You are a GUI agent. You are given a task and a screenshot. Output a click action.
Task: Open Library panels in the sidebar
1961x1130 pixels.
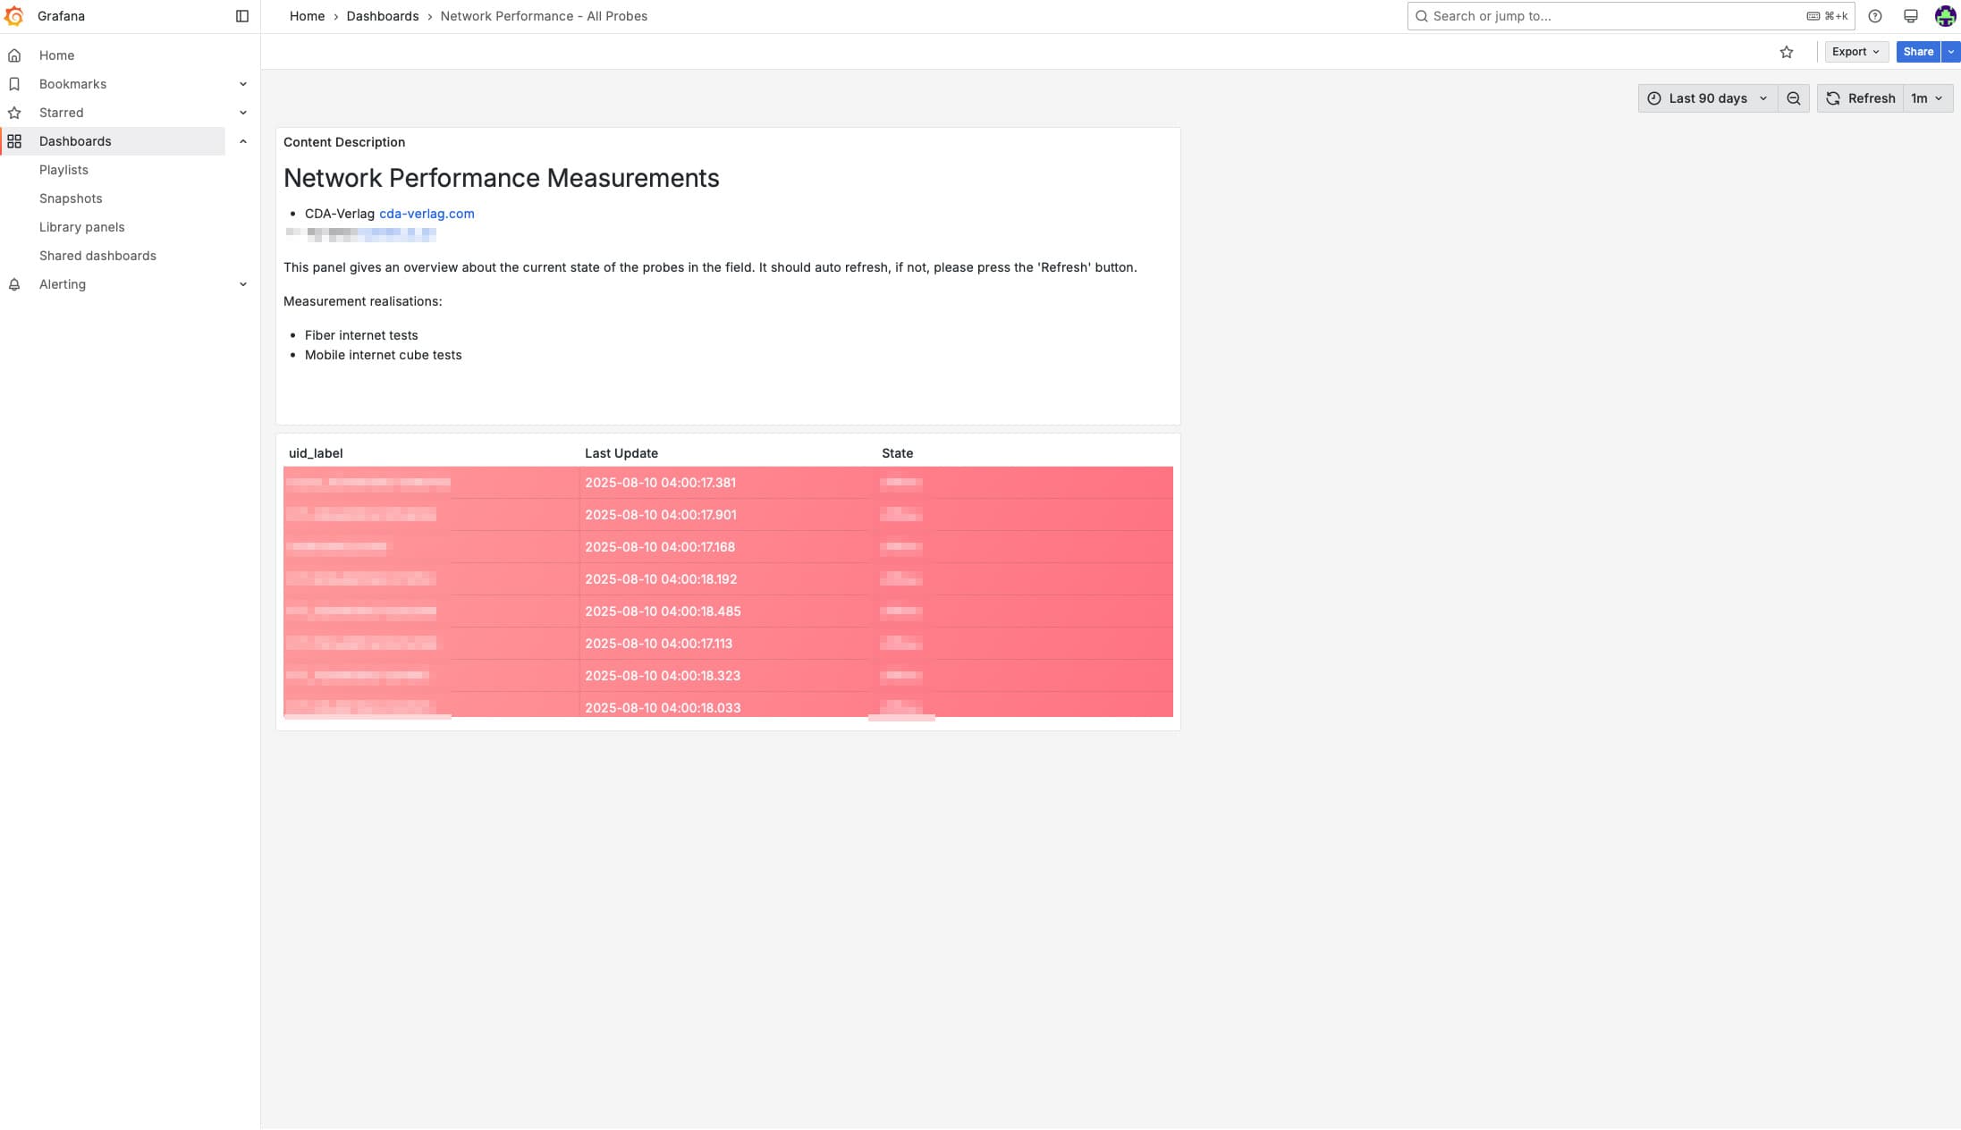81,227
